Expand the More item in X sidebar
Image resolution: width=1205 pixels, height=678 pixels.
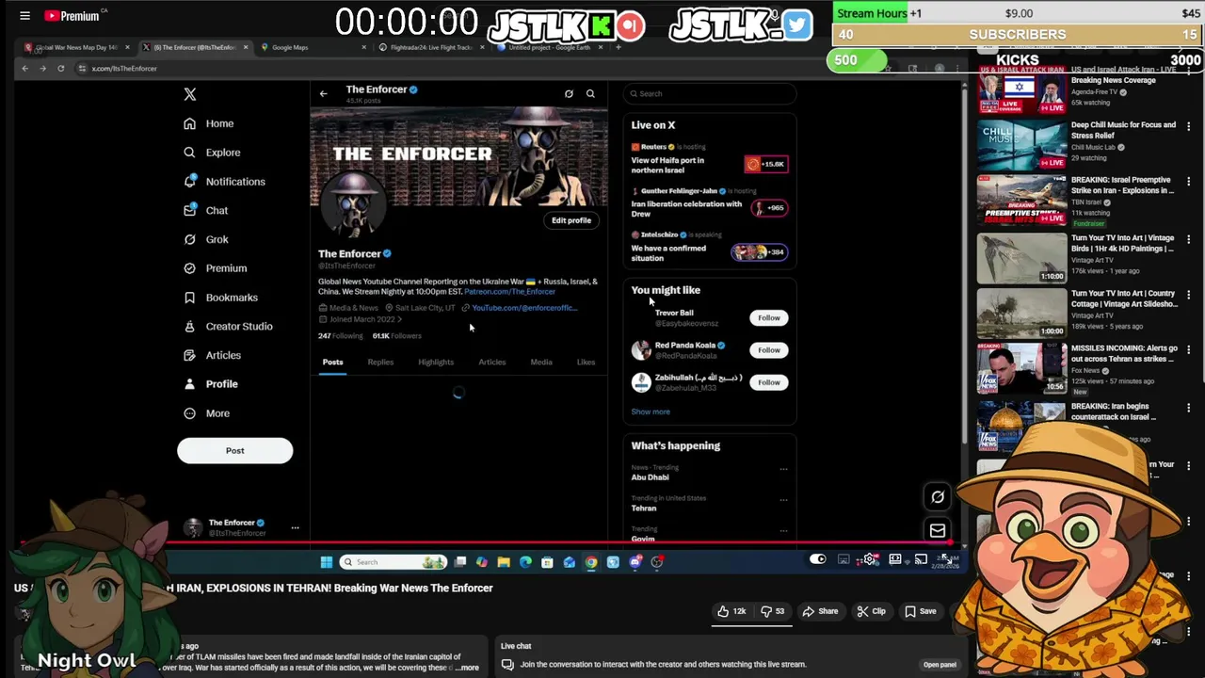click(x=207, y=413)
